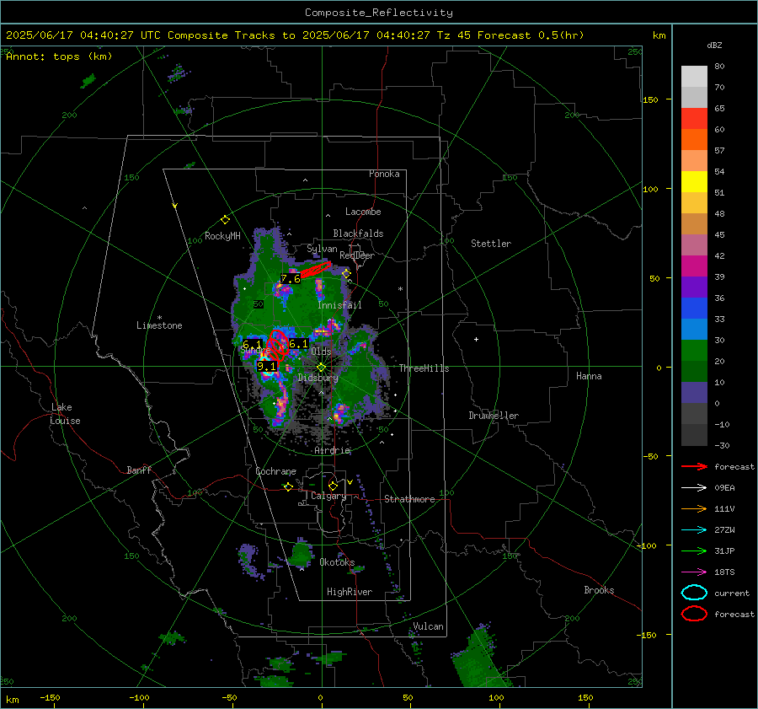This screenshot has height=709, width=758.
Task: Click the Hanna city label
Action: coord(589,376)
